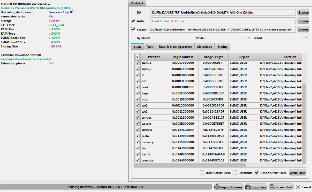The width and height of the screenshot is (312, 192).
Task: Enable Erase Before Flash checkbox
Action: (202, 173)
